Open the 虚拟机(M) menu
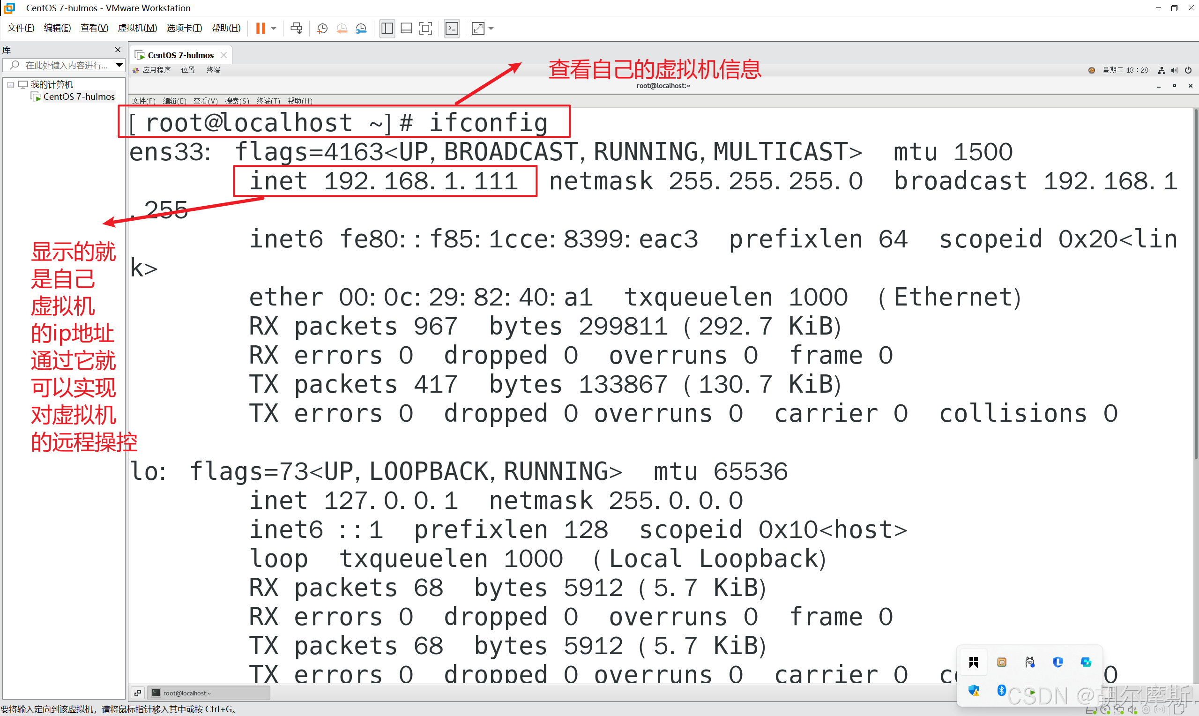Screen dimensions: 1199x716 (137, 28)
